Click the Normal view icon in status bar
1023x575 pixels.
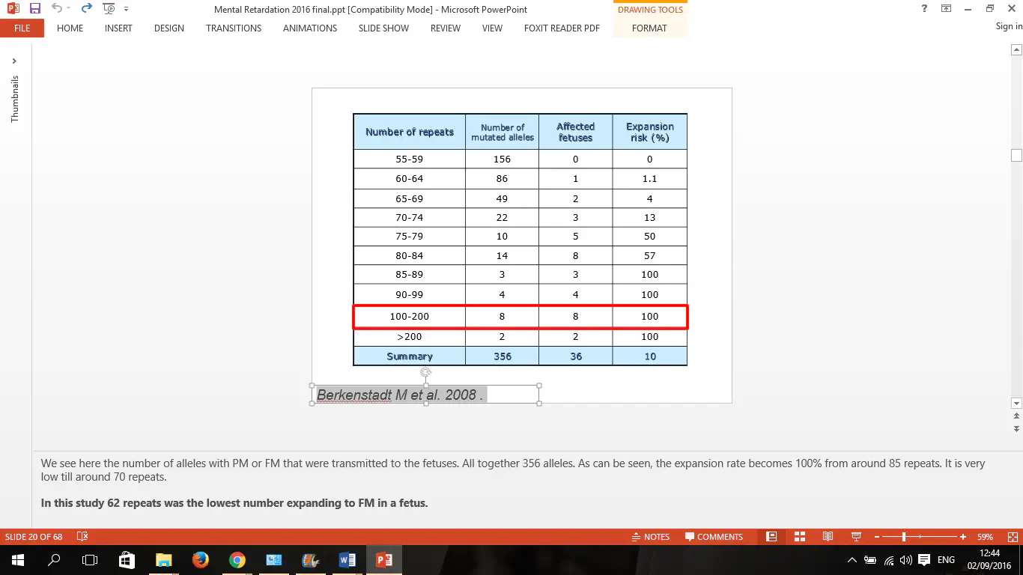[771, 537]
